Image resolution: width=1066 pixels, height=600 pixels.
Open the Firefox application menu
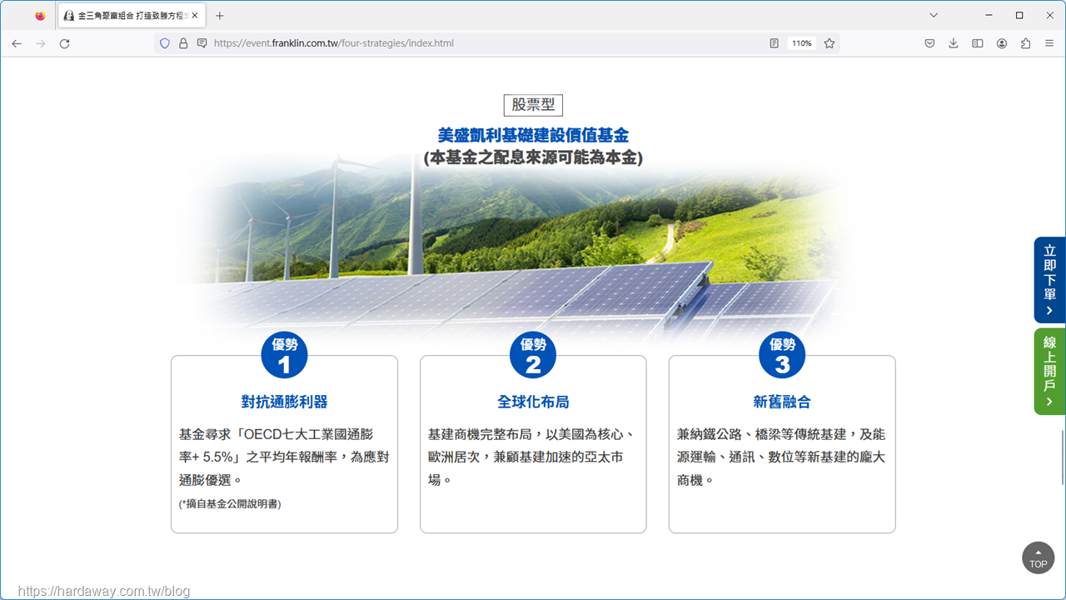pyautogui.click(x=1049, y=43)
